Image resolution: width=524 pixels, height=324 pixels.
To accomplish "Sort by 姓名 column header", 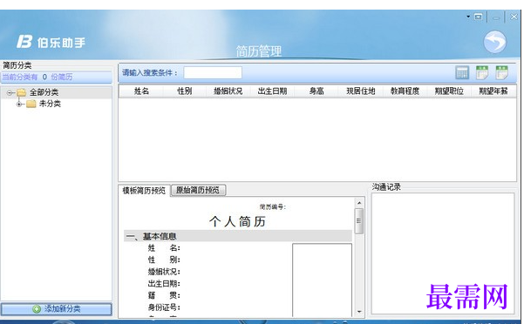I will point(141,91).
